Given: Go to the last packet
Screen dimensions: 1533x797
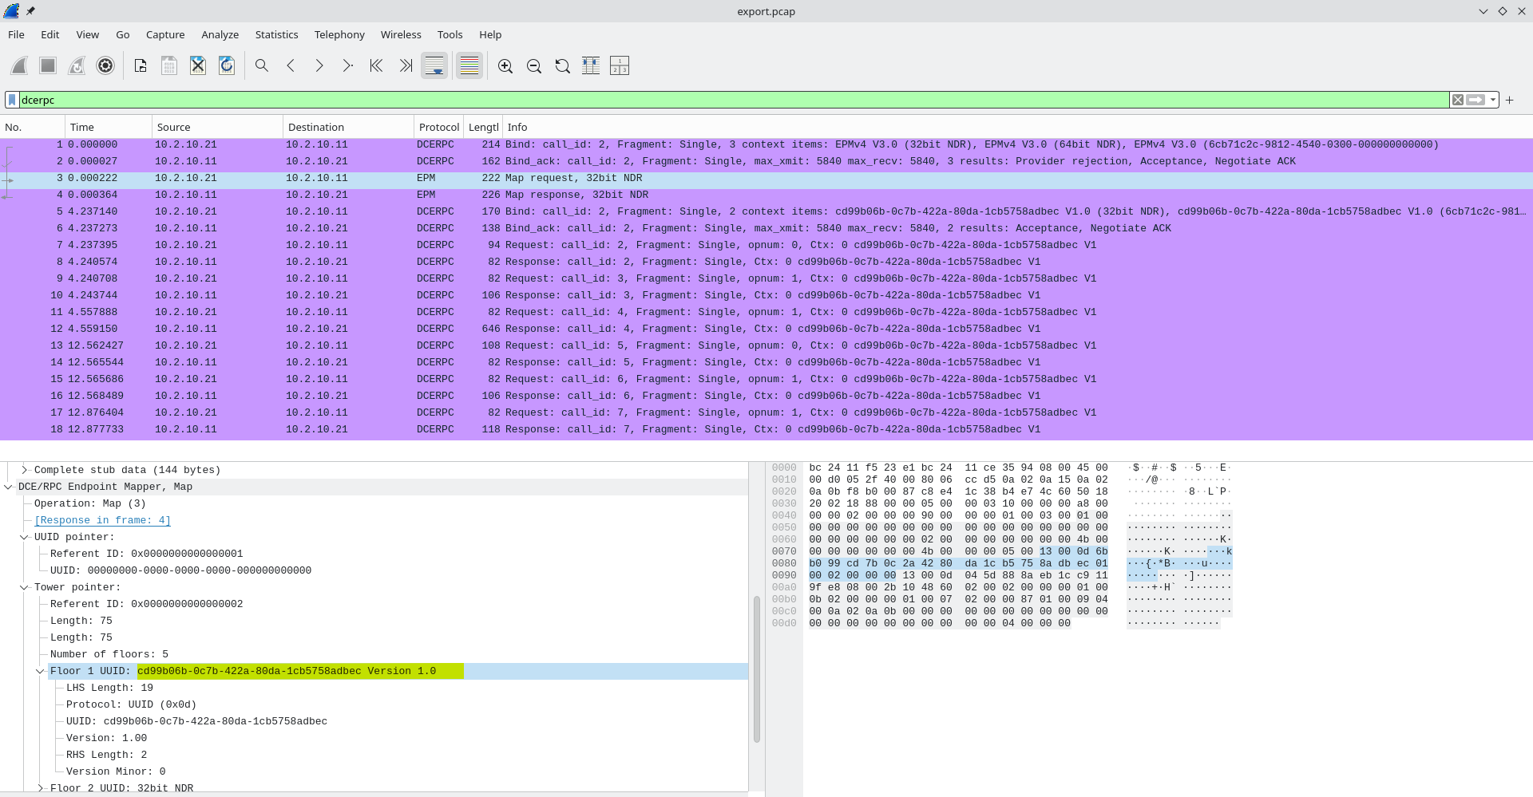Looking at the screenshot, I should coord(406,65).
